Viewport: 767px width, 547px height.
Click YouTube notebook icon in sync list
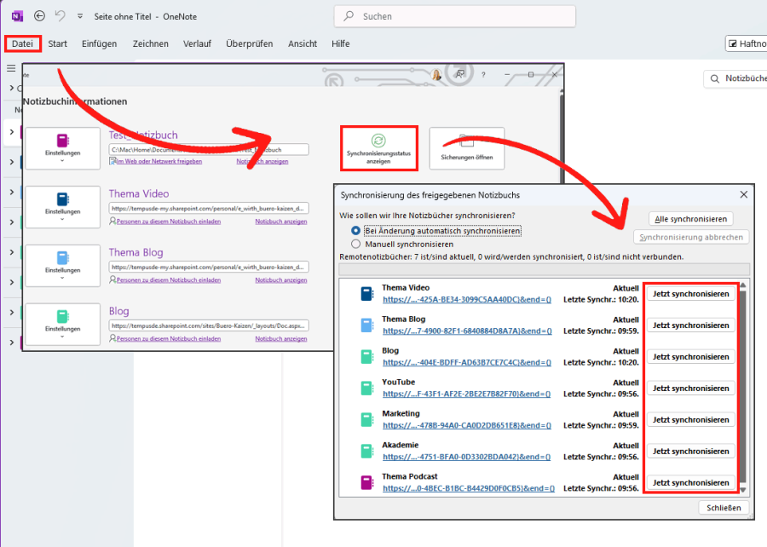366,389
